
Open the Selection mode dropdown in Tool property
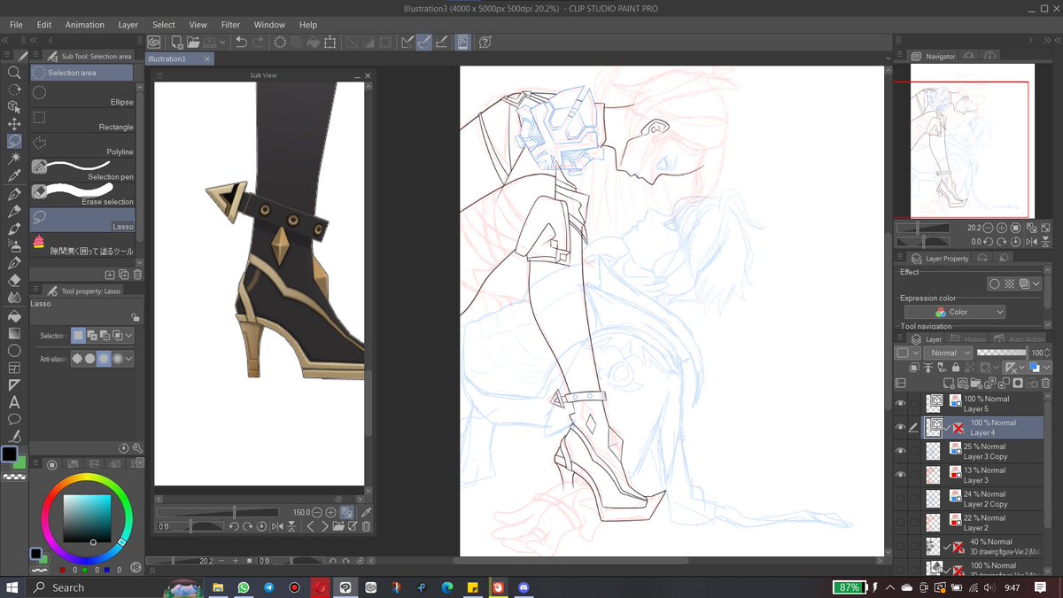coord(127,334)
